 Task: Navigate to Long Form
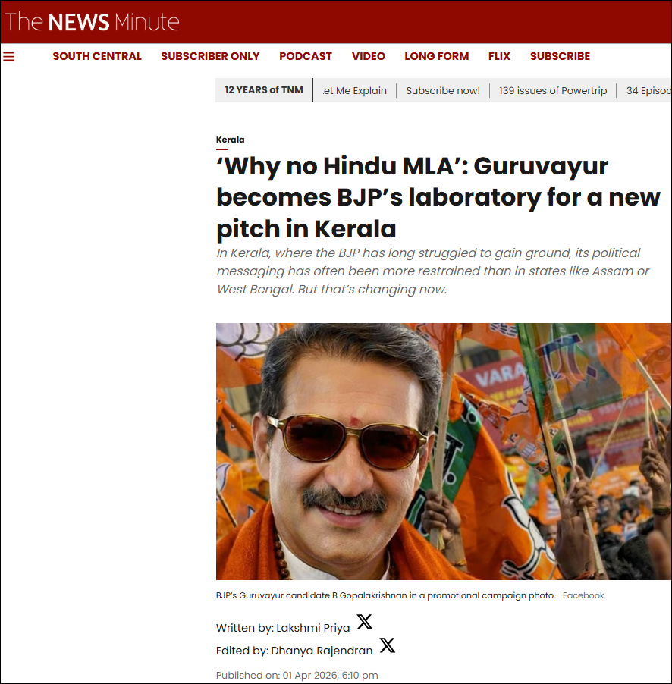(436, 56)
